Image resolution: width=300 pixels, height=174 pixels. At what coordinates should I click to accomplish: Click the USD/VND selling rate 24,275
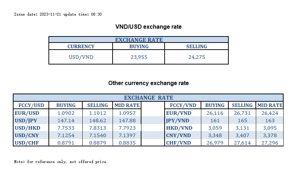(x=197, y=57)
